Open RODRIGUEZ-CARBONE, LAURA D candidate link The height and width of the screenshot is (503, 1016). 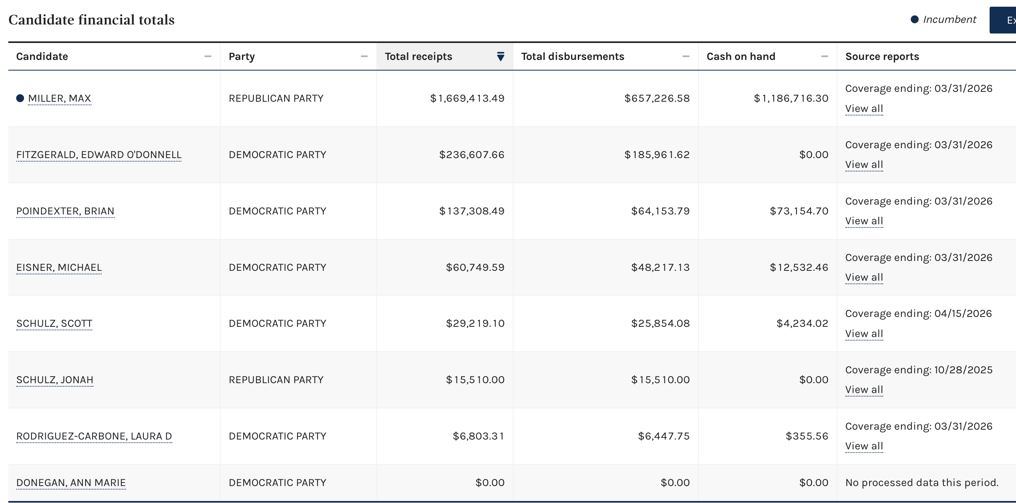[94, 436]
